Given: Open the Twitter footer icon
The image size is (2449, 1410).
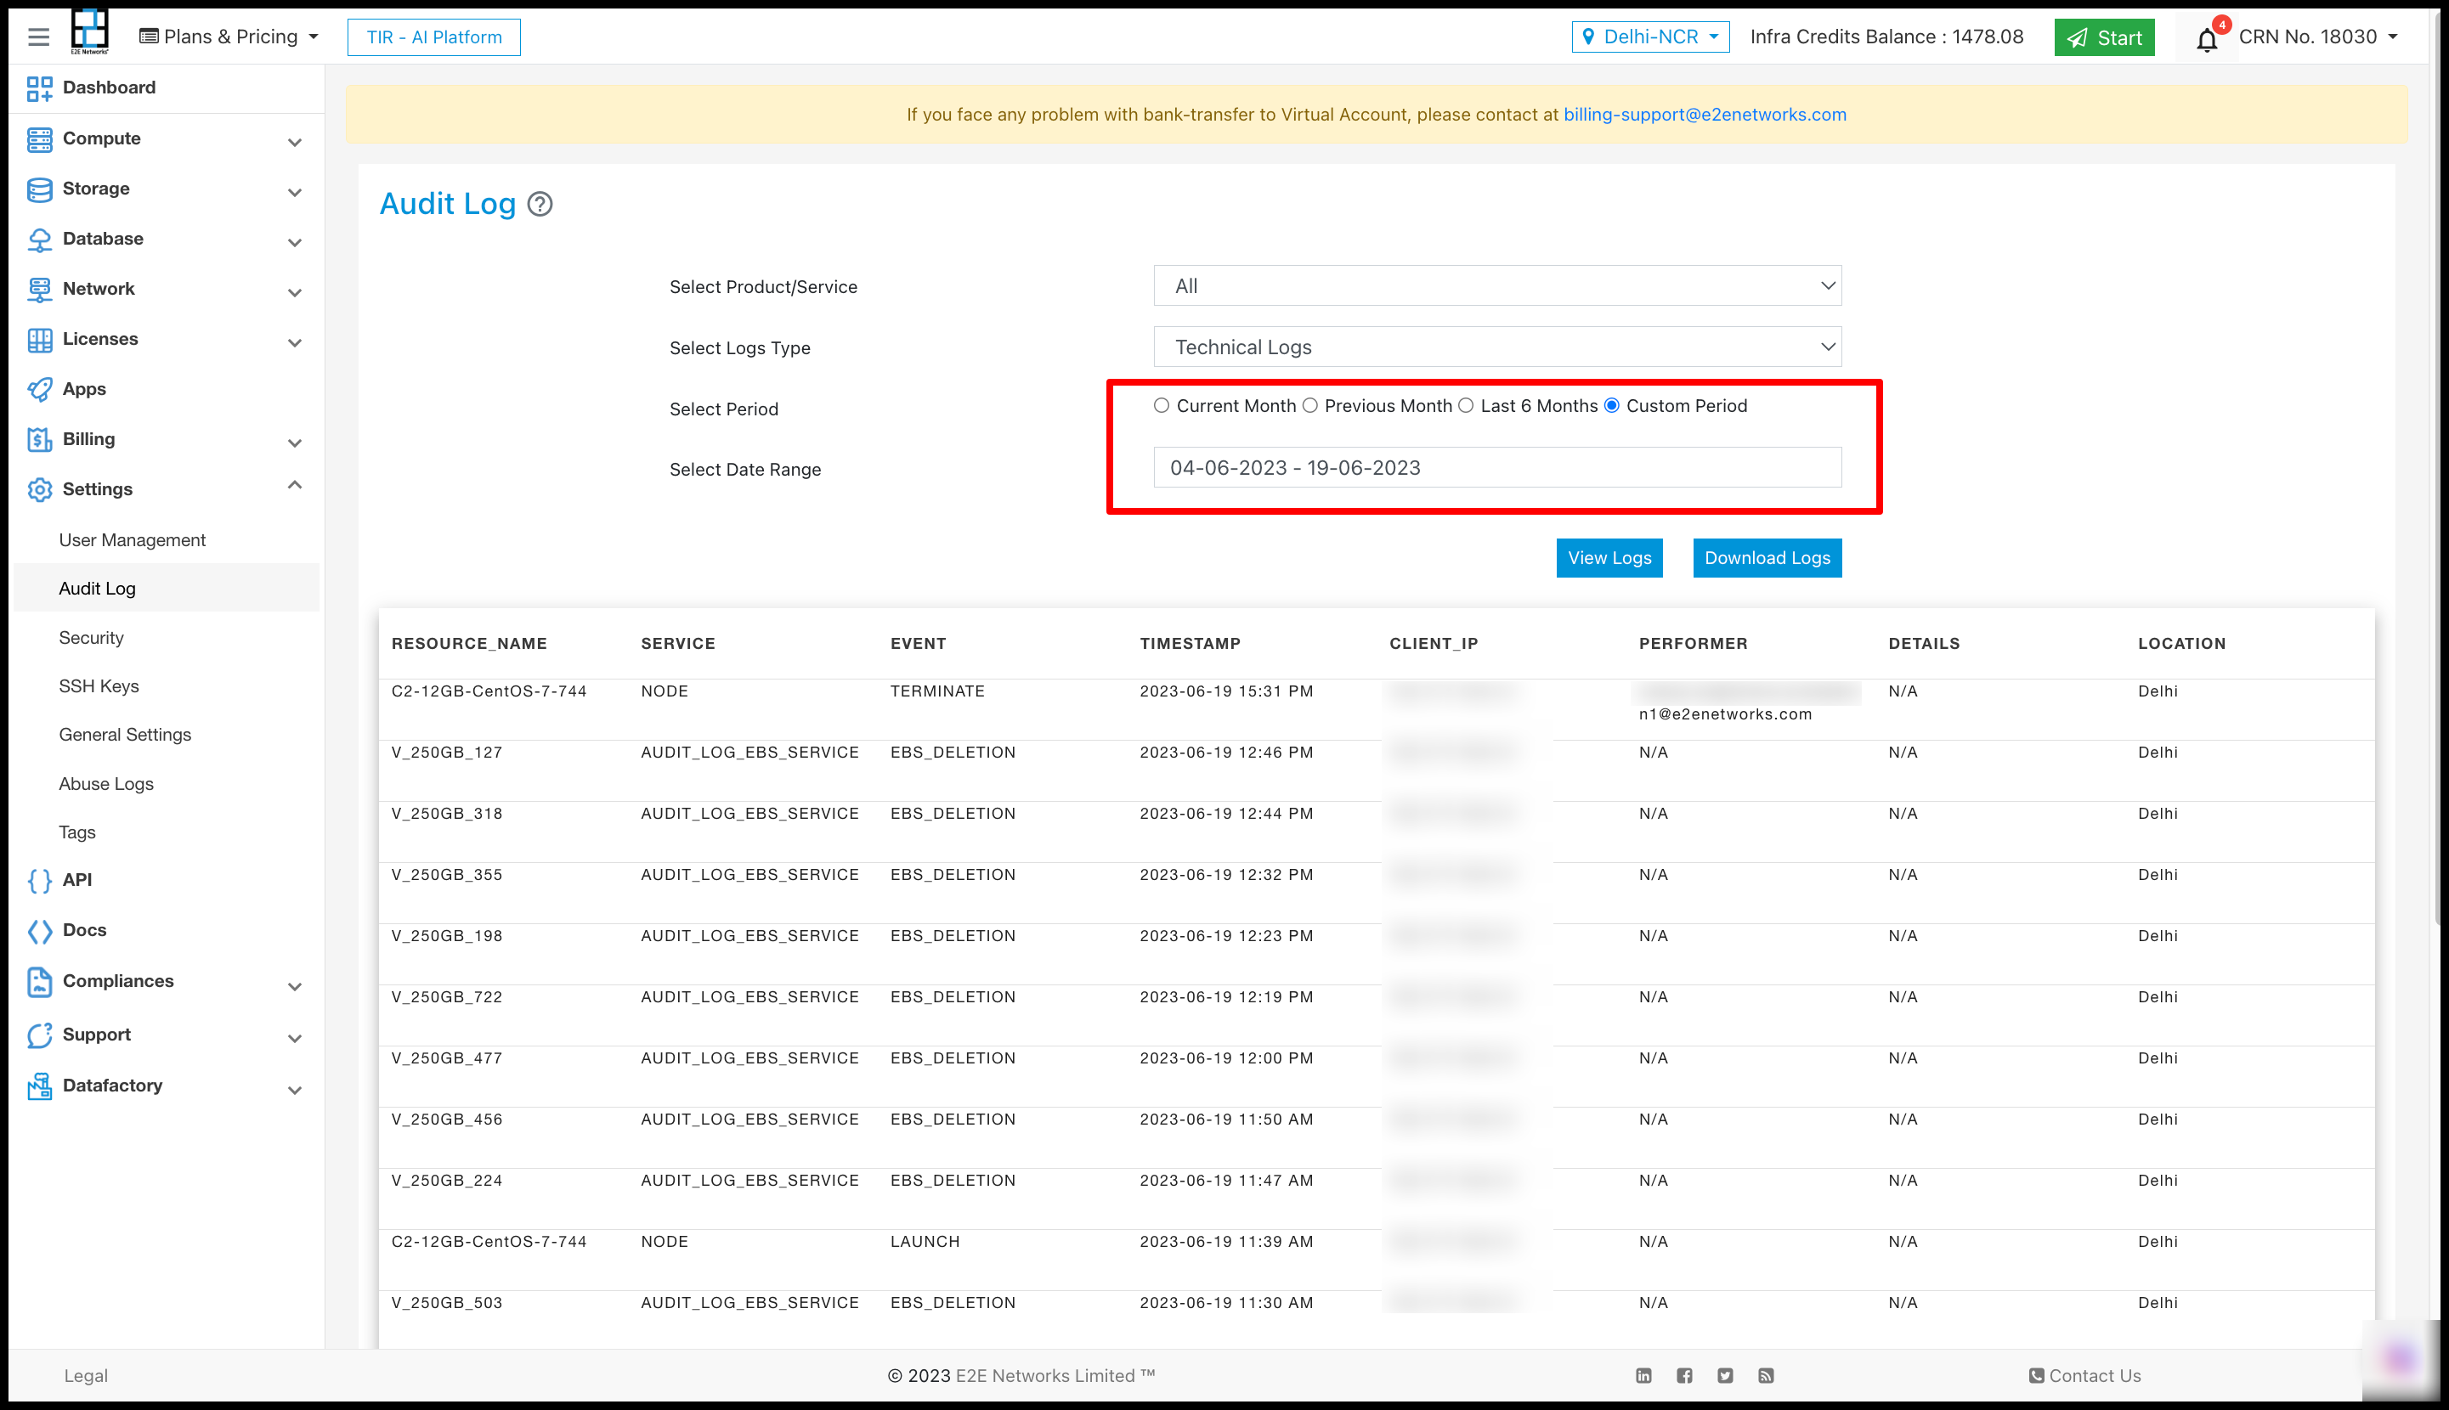Looking at the screenshot, I should pyautogui.click(x=1725, y=1375).
